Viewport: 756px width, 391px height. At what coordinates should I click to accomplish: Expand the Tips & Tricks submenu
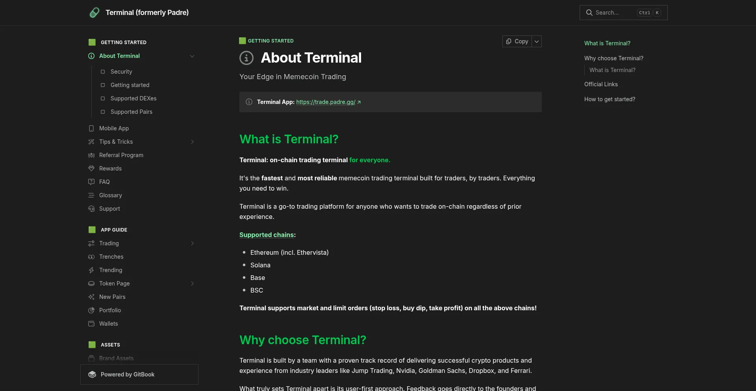pos(192,142)
